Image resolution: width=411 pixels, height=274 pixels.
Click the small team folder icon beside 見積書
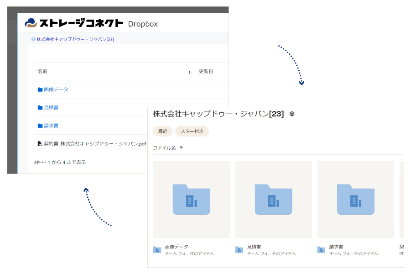pos(239,250)
